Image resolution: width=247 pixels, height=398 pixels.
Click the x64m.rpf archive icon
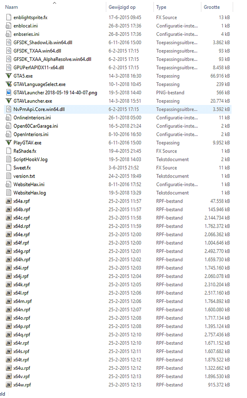[x=9, y=301]
